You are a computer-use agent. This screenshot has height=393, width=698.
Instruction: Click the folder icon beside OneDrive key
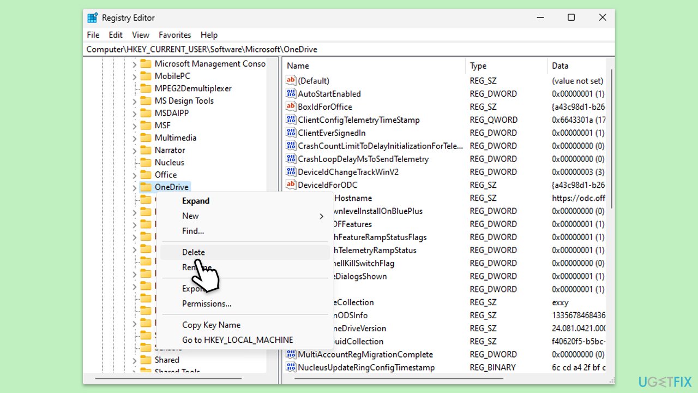coord(146,187)
